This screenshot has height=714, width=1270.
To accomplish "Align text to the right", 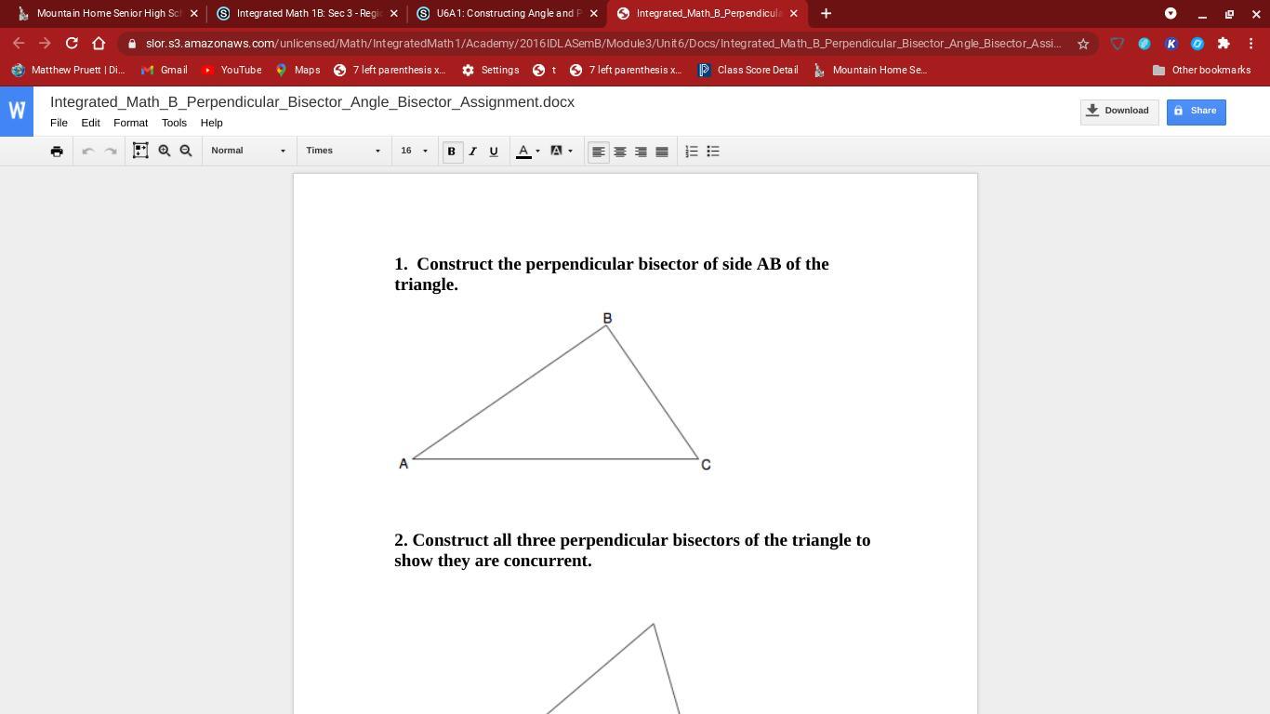I will (641, 152).
